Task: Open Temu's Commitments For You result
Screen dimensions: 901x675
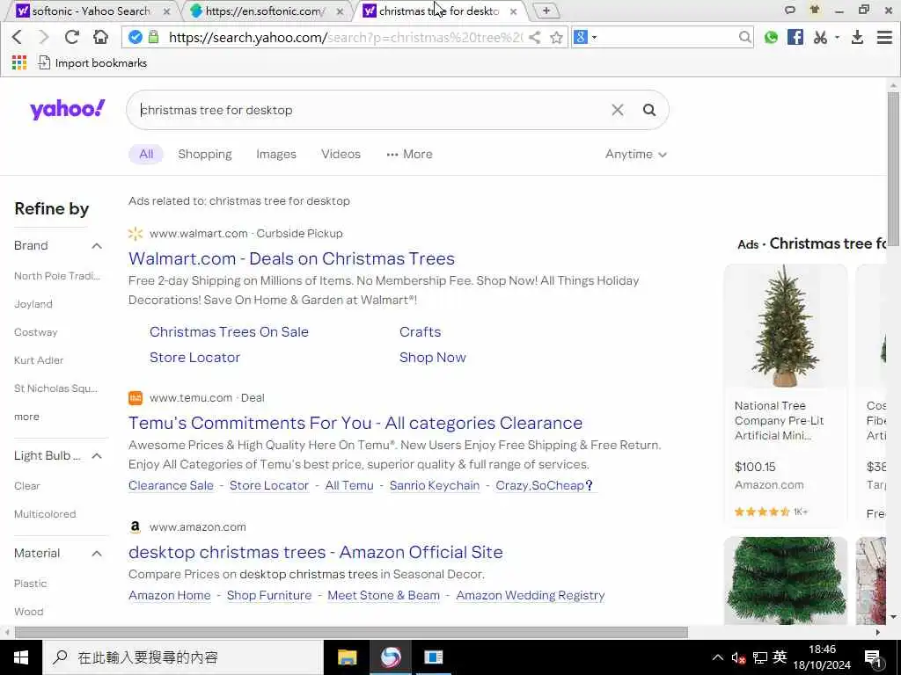Action: (355, 423)
